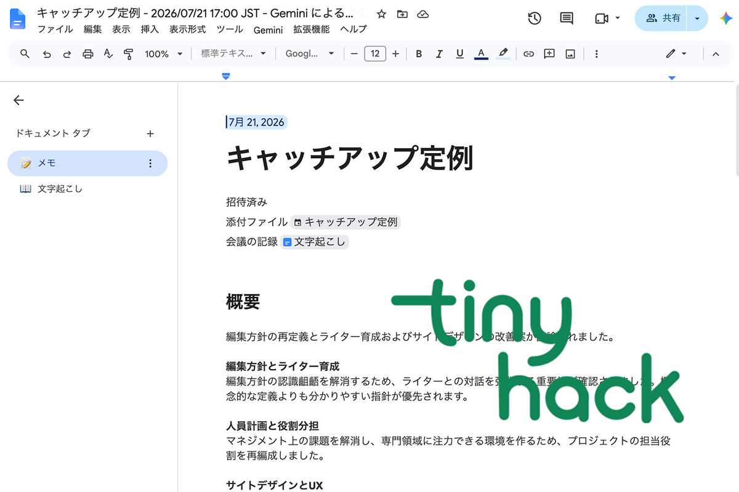Click the サイトデザインとUX subheading

tap(274, 485)
